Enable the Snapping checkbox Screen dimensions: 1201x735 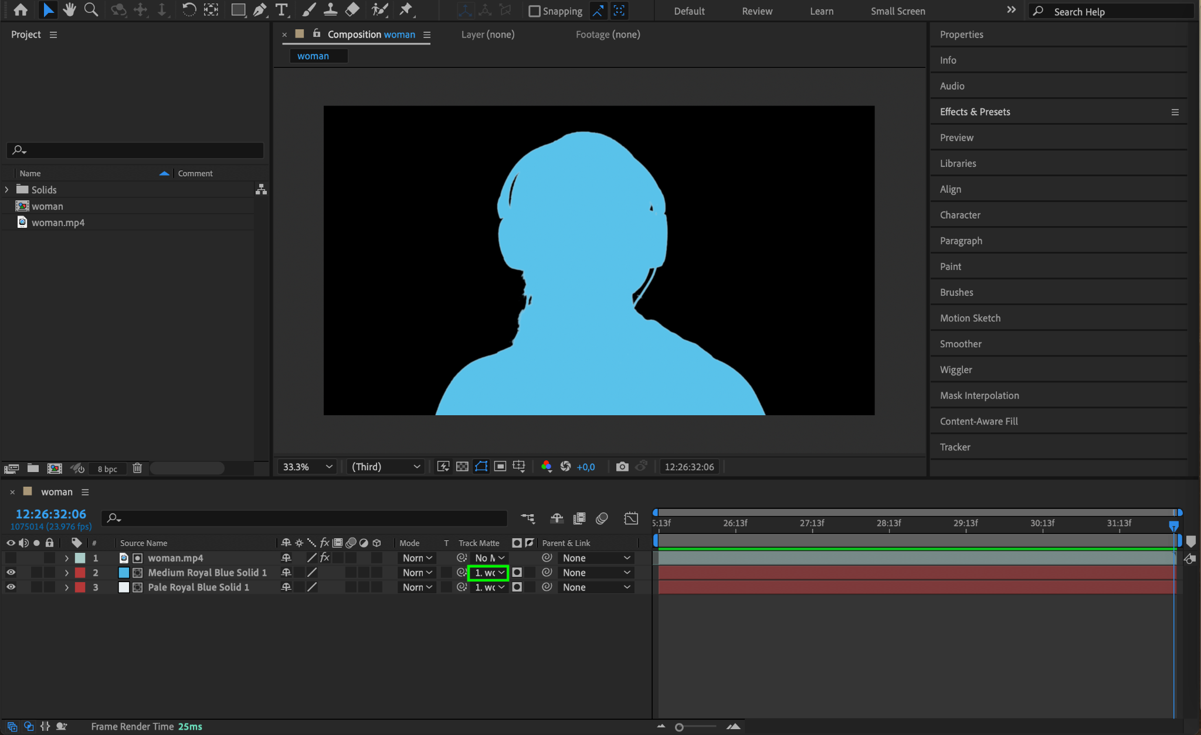point(534,11)
